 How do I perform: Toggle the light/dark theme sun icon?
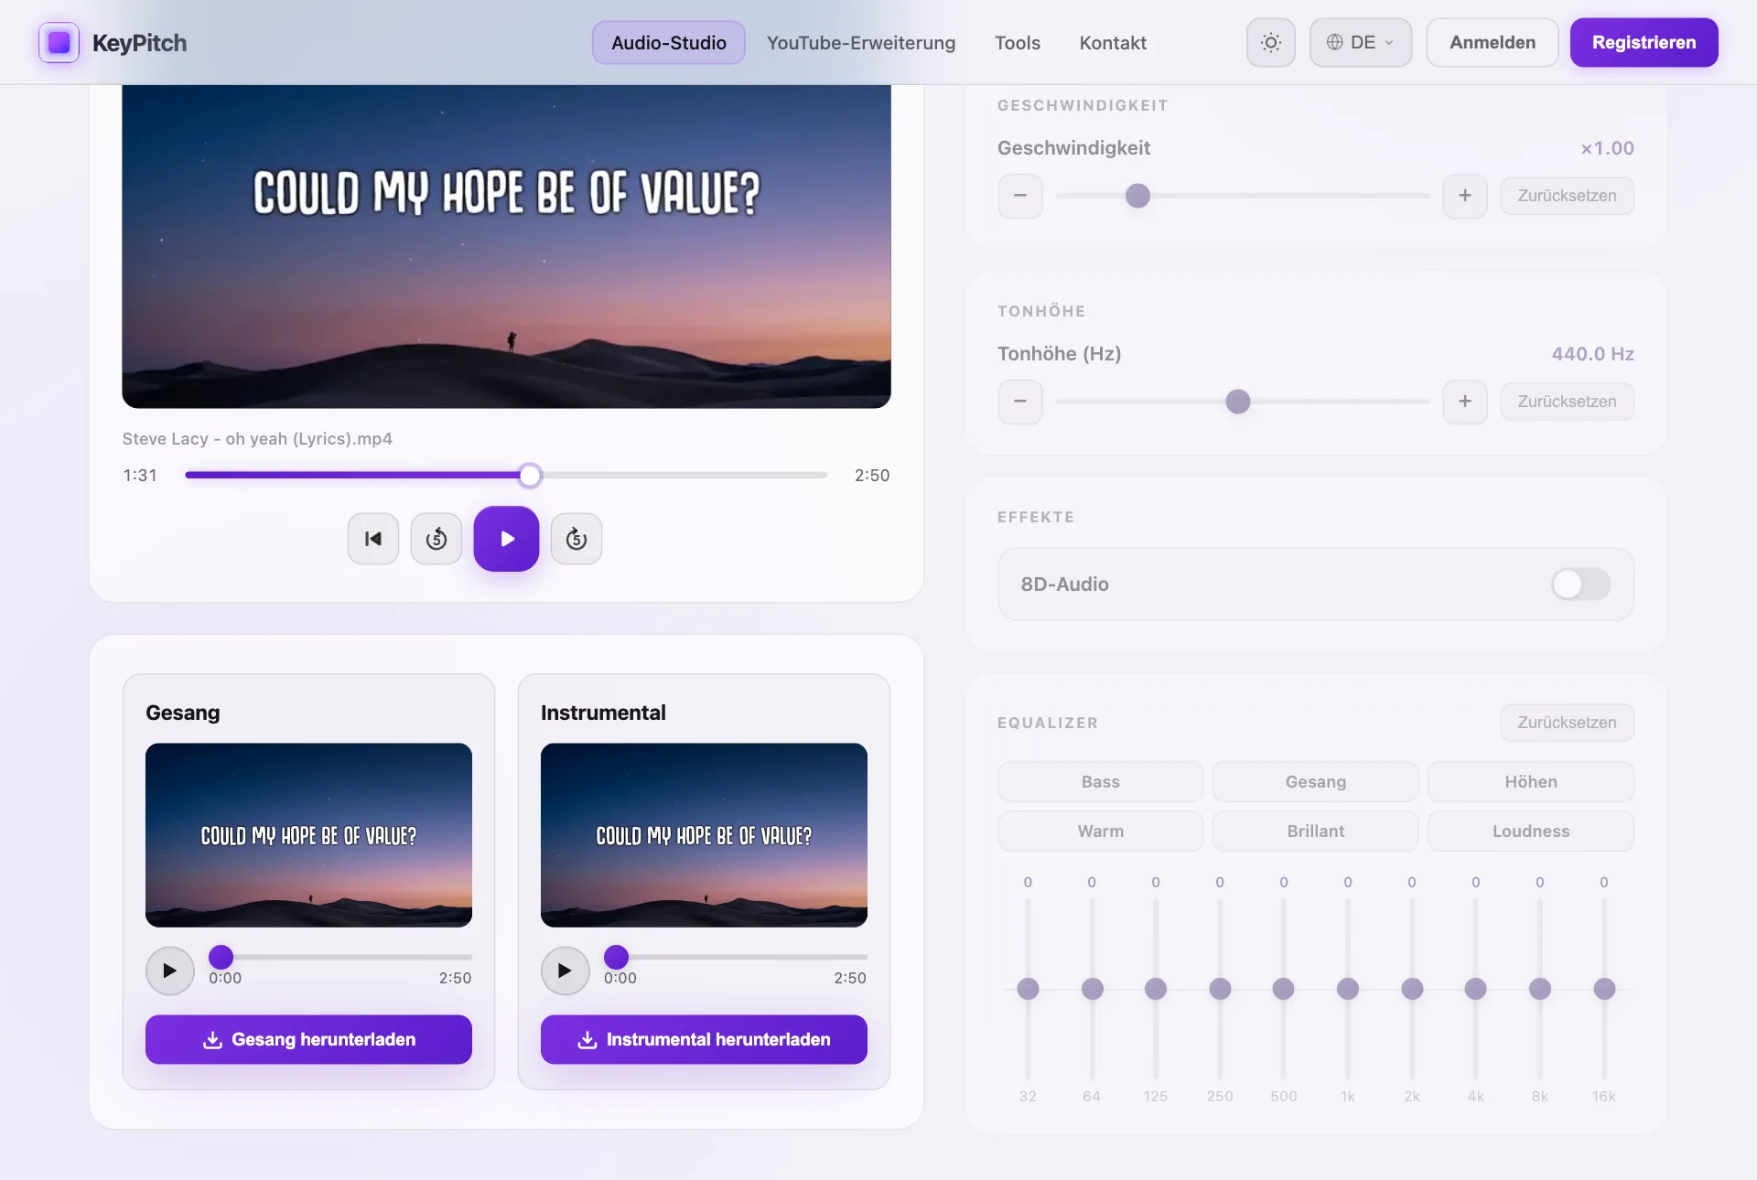click(1271, 42)
